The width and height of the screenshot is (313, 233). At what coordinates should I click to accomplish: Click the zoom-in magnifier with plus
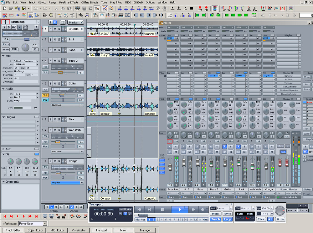[x=72, y=216]
